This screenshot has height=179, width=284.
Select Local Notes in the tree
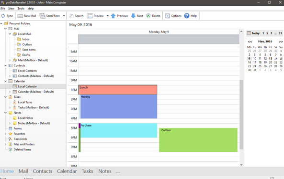[x=25, y=118]
